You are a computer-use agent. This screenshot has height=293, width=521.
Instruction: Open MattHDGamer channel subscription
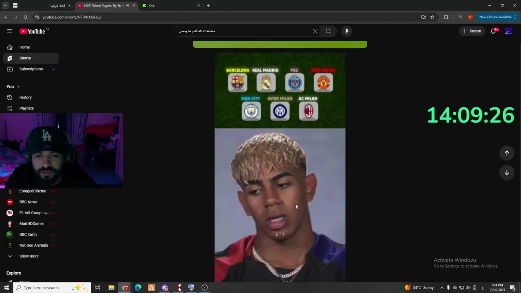(x=31, y=224)
